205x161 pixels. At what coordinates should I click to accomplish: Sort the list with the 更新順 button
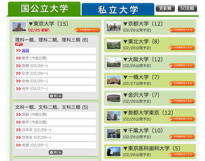(165, 8)
